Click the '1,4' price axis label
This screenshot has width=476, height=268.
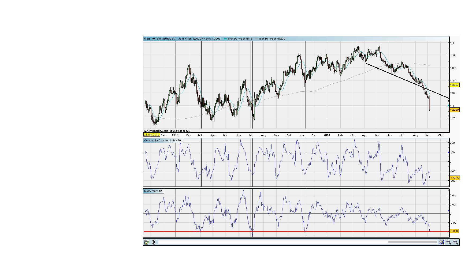[x=452, y=43]
